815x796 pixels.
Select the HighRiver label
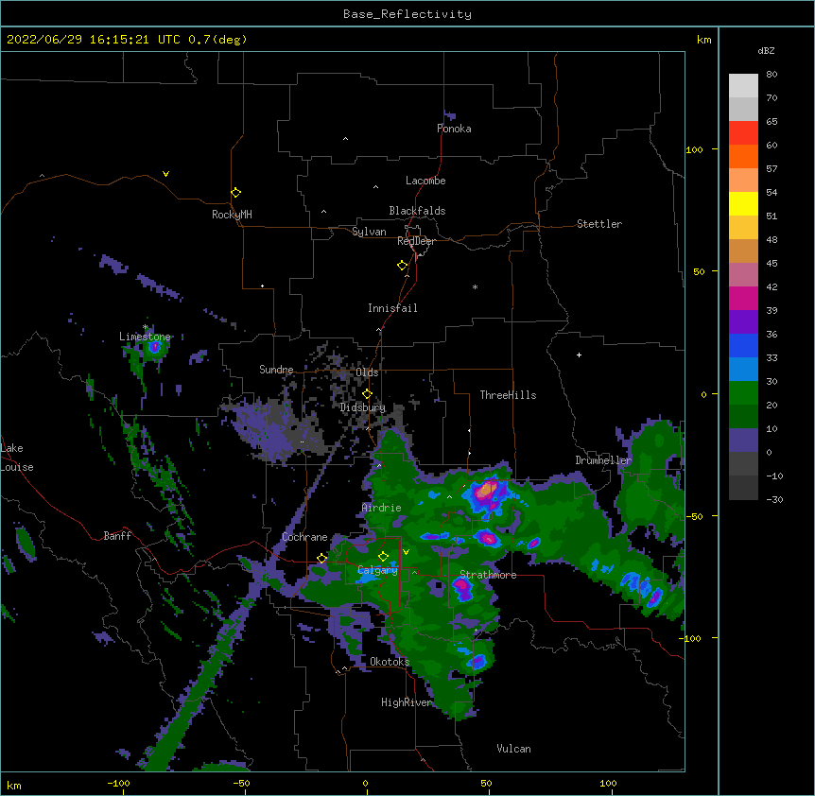(407, 702)
